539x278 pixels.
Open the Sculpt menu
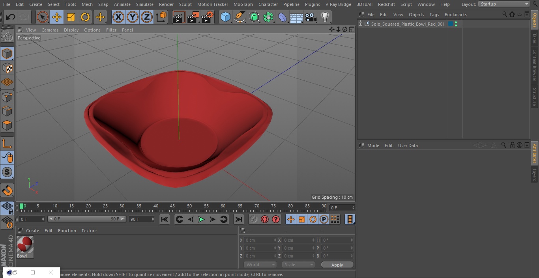[185, 4]
